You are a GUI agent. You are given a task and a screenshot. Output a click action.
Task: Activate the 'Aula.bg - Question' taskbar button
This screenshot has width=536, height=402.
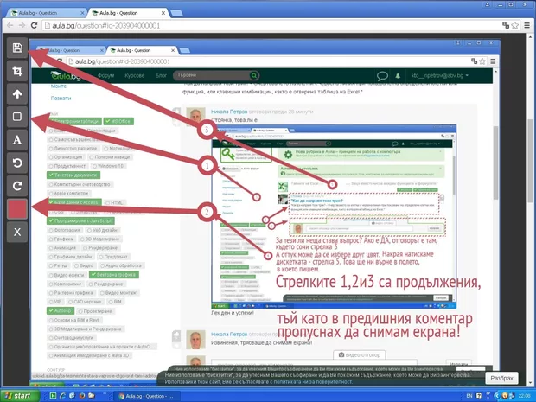146,396
